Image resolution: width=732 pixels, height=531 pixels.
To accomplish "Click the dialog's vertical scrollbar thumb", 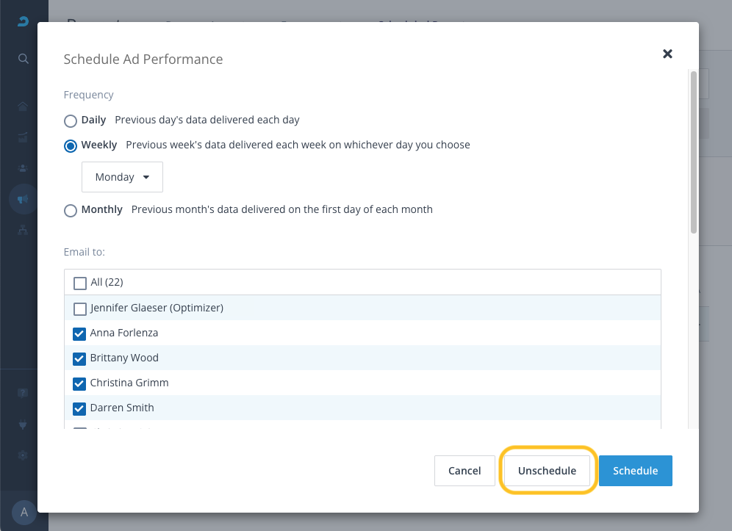I will [694, 152].
